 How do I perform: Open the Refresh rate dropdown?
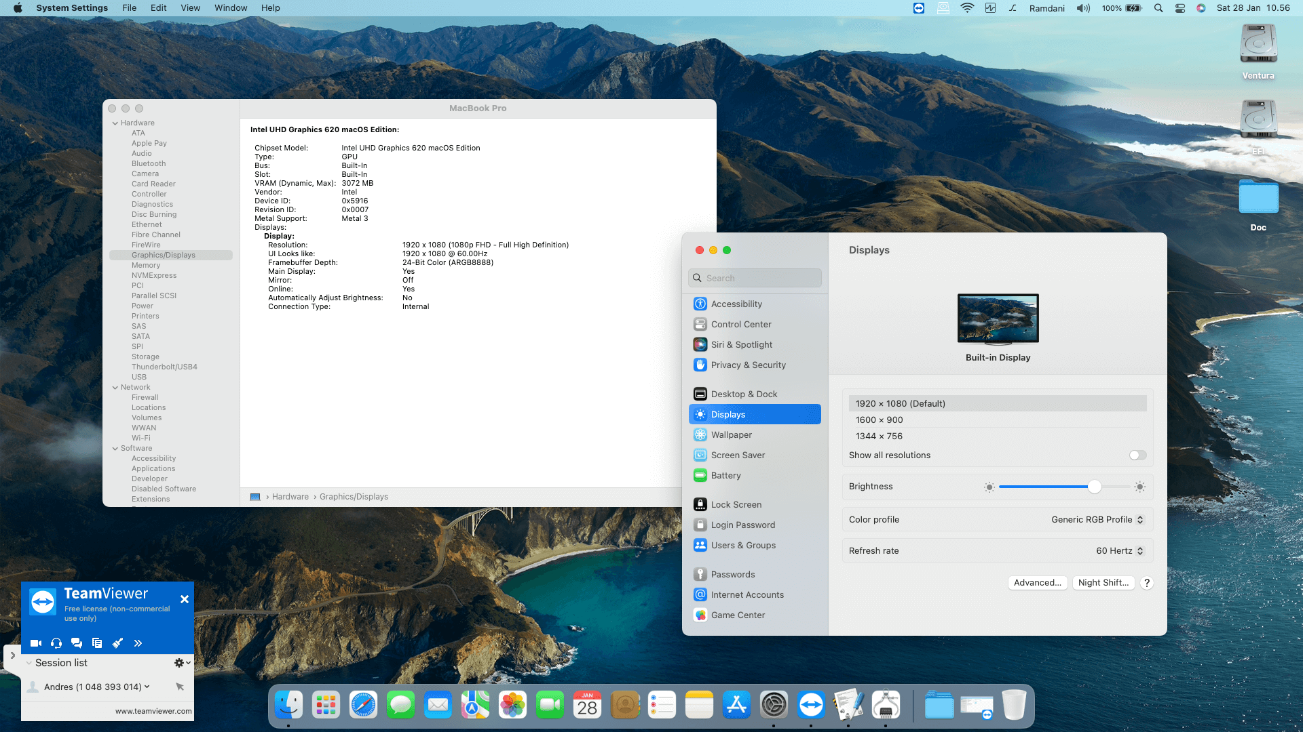pyautogui.click(x=1119, y=551)
